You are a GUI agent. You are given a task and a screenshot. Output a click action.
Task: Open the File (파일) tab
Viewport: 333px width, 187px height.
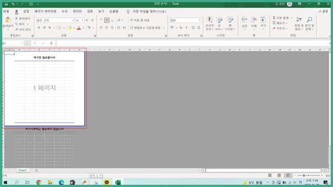[x=6, y=11]
